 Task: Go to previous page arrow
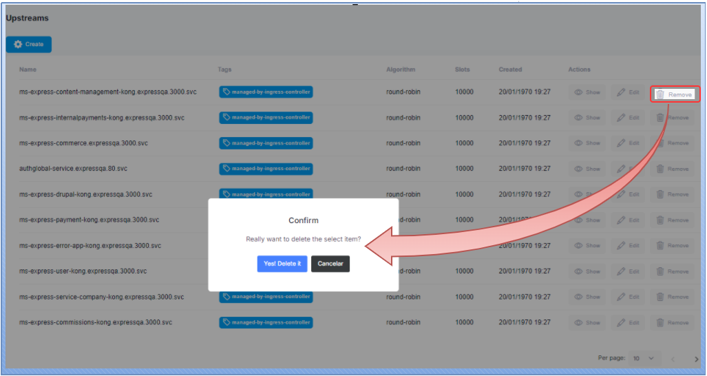673,359
